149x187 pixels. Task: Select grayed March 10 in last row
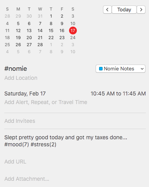click(x=73, y=52)
